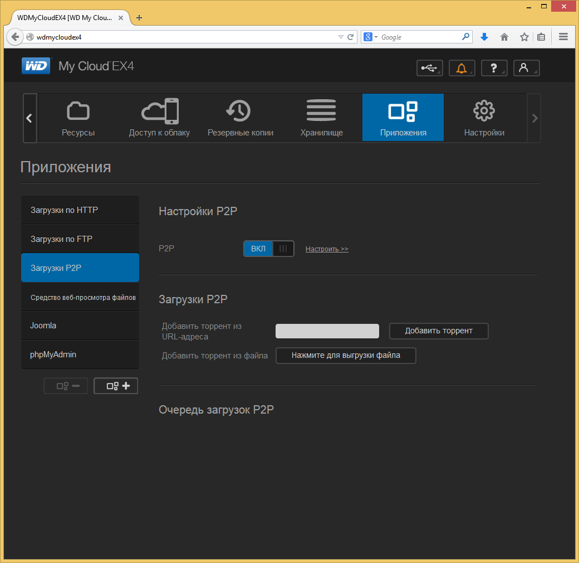This screenshot has height=563, width=579.
Task: Open the browser hamburger menu
Action: pyautogui.click(x=563, y=37)
